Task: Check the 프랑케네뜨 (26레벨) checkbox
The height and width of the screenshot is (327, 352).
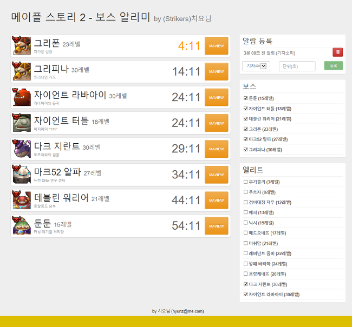Action: [245, 273]
